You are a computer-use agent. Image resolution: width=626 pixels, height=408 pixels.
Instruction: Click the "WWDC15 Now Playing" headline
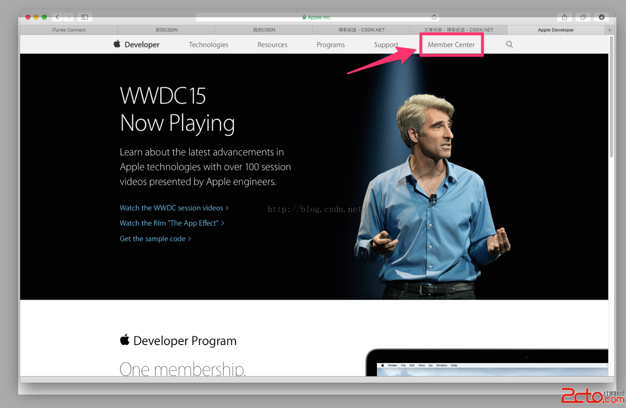point(177,110)
